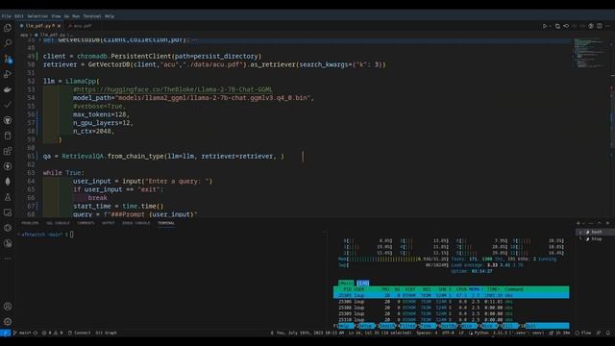
Task: Sort htop by the Command column header
Action: tap(514, 289)
